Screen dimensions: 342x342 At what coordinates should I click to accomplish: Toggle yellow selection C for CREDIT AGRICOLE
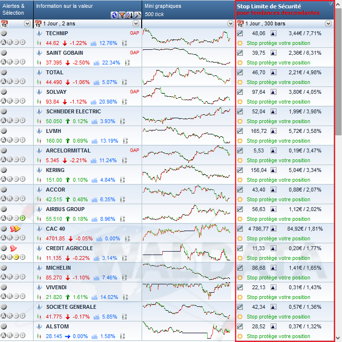[16, 257]
